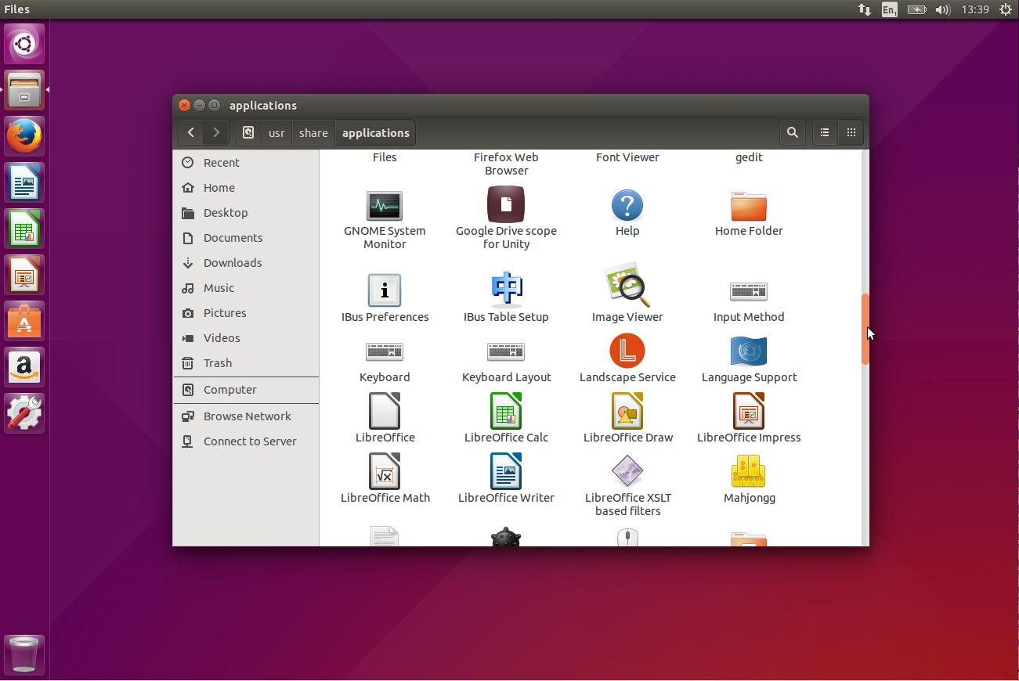Select the IBus Table Setup icon
The width and height of the screenshot is (1019, 681).
pos(505,289)
